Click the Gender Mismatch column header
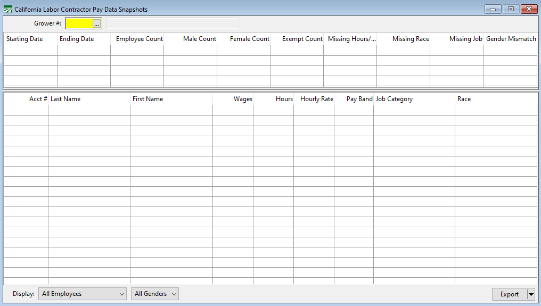This screenshot has width=541, height=306. (x=510, y=39)
